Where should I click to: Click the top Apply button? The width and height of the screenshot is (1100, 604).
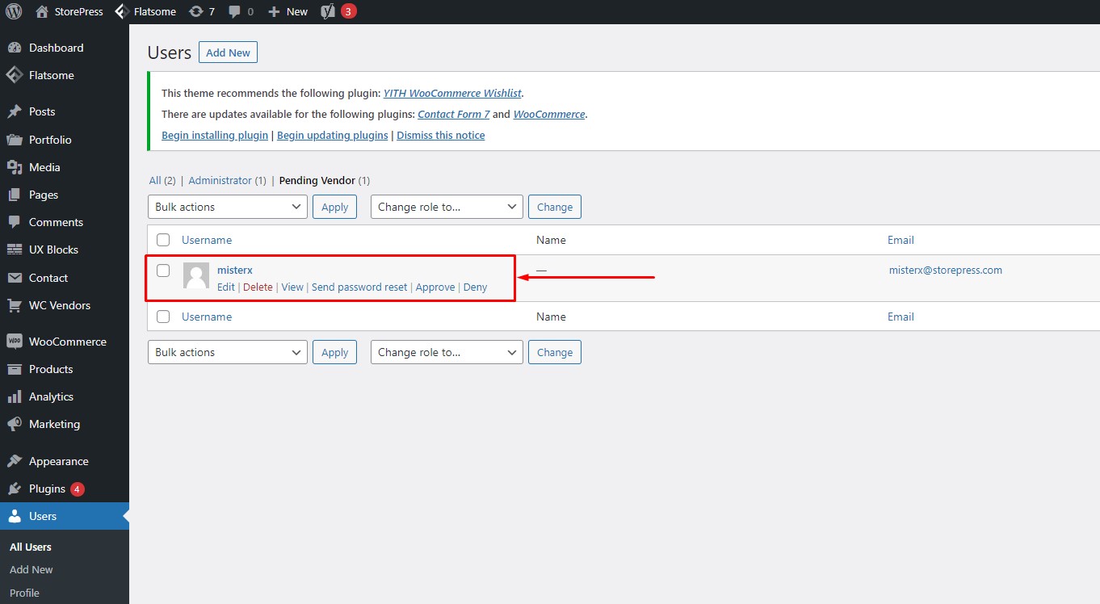point(334,207)
